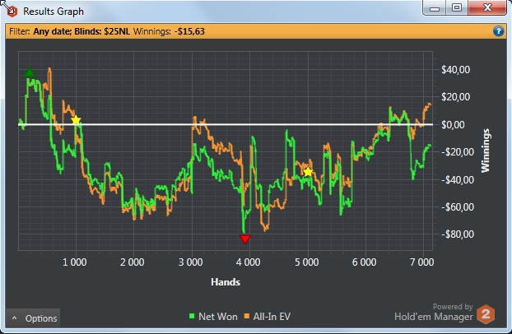This screenshot has width=512, height=334.
Task: Click the winnings value -$15,63
Action: [x=189, y=31]
